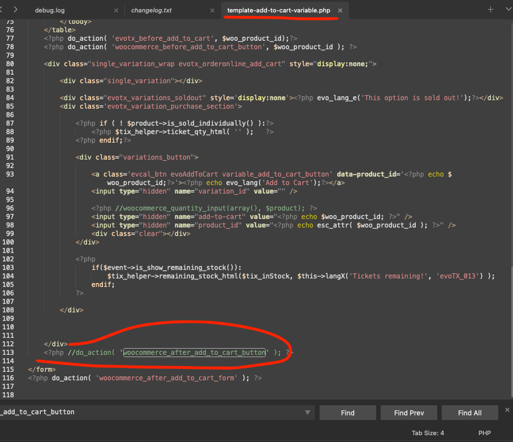
Task: Click 'woocommerce_after_add_to_cart_form' string on line 116
Action: click(x=166, y=378)
